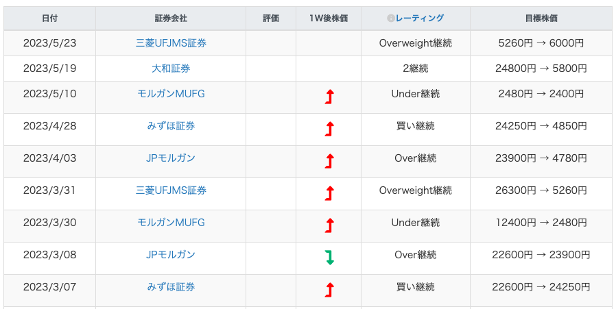Screen dimensions: 616x309
Task: Open みずほ証券 link dated 2023/3/07
Action: pyautogui.click(x=171, y=287)
